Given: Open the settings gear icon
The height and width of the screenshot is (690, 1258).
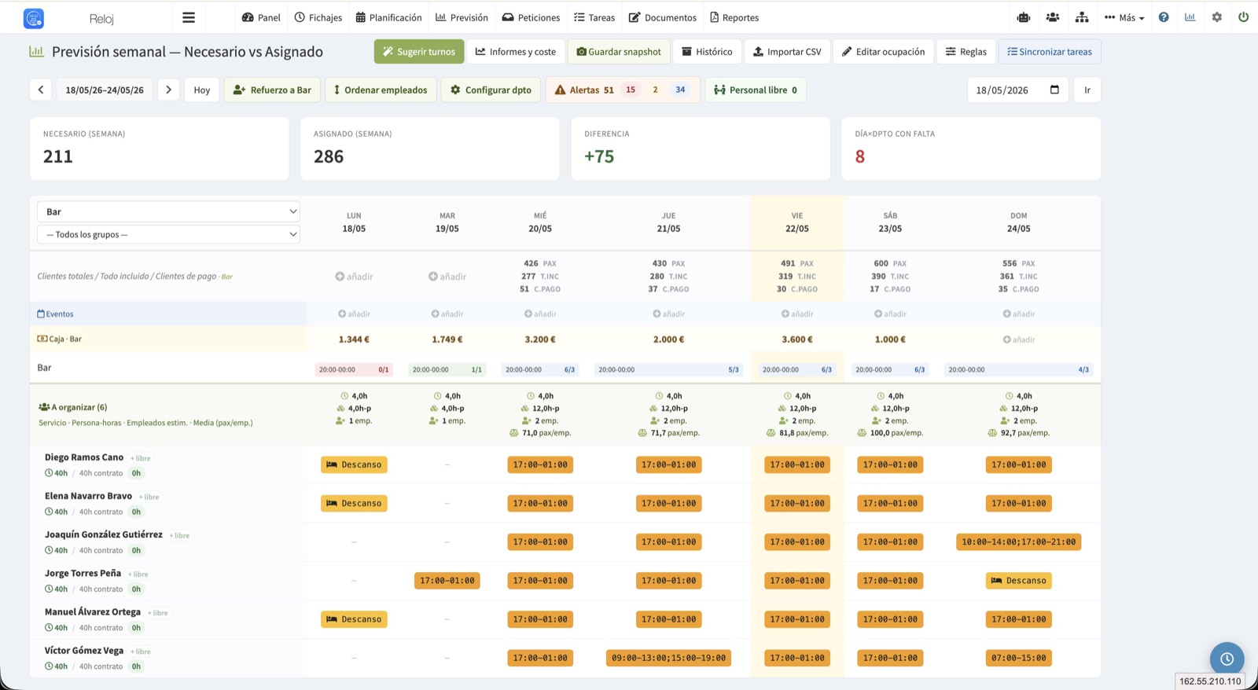Looking at the screenshot, I should click(1217, 17).
